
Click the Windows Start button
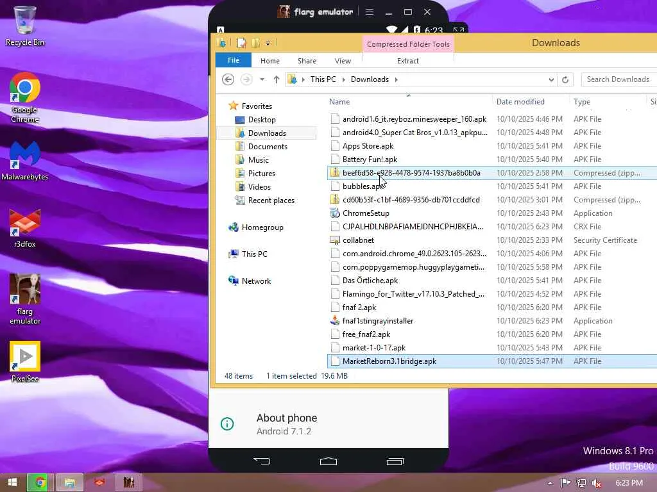pyautogui.click(x=12, y=482)
